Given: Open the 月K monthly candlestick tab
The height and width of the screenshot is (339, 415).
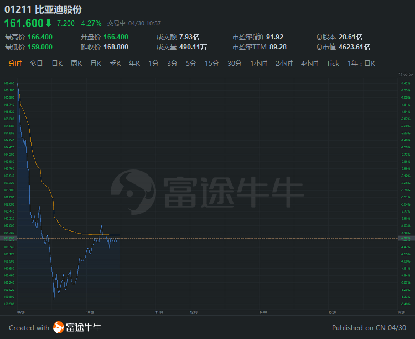Looking at the screenshot, I should tap(96, 64).
